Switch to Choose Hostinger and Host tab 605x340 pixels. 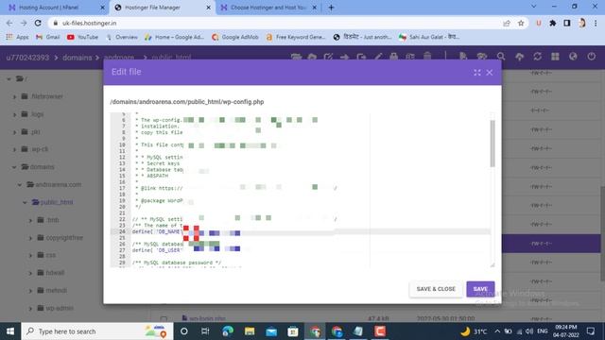pyautogui.click(x=268, y=8)
